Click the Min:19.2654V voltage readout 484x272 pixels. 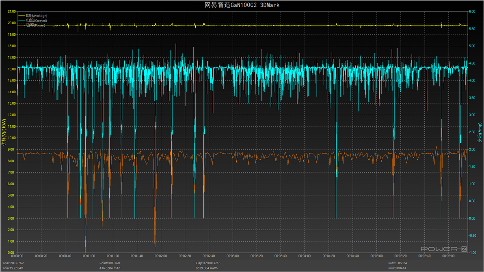13,268
